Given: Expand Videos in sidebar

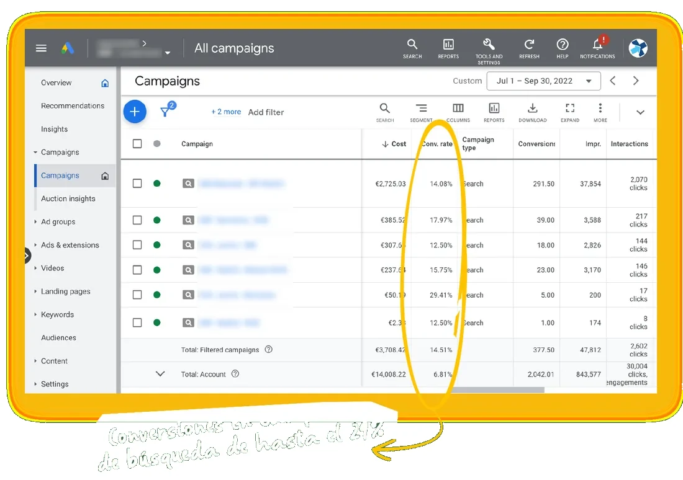Looking at the screenshot, I should click(35, 268).
